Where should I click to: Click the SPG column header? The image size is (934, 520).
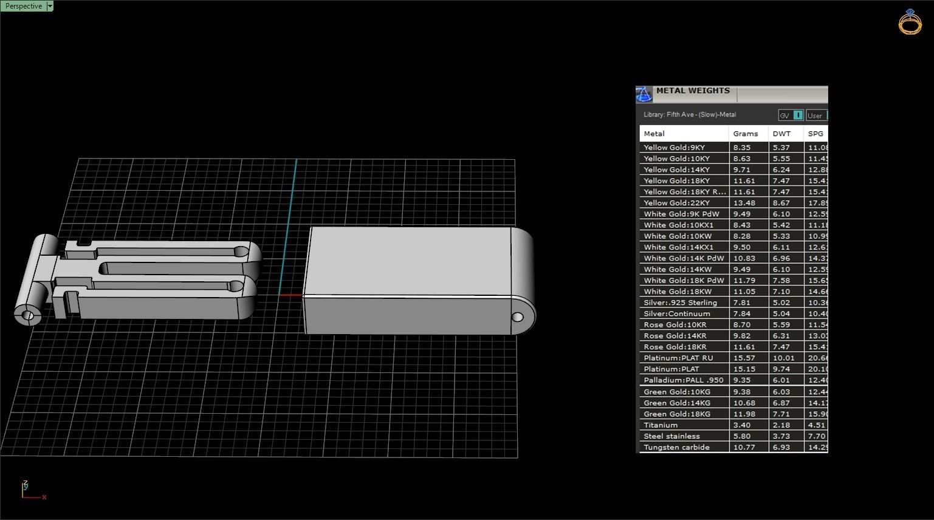[x=816, y=134]
